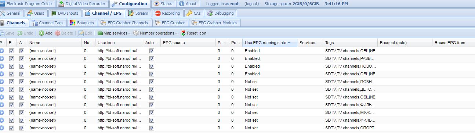Open the EPG Grabber Channels tab
Viewport: 475px width, 133px height.
pos(124,23)
